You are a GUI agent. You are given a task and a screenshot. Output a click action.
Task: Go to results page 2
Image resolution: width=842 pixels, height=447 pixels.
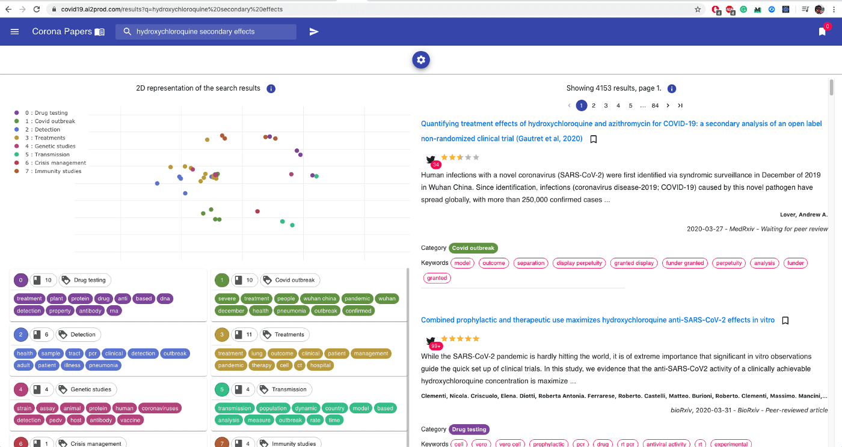[594, 106]
